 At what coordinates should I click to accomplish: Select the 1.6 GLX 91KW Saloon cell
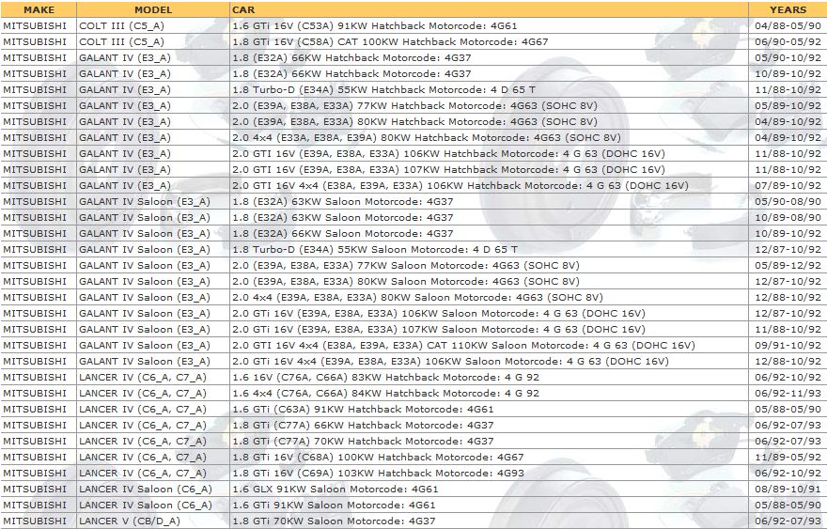pyautogui.click(x=489, y=489)
